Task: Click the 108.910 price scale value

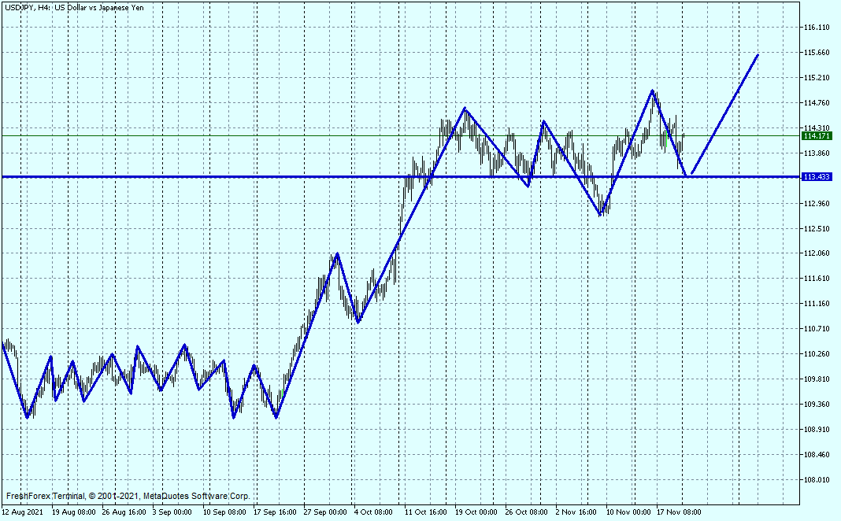Action: pyautogui.click(x=817, y=430)
